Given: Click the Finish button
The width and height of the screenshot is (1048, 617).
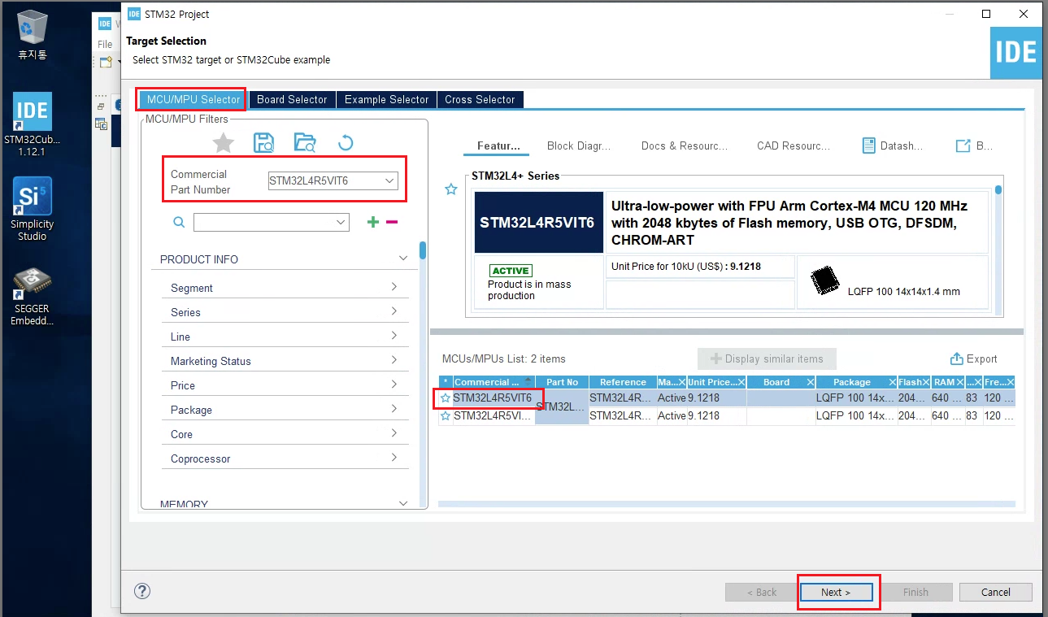Looking at the screenshot, I should pos(915,592).
